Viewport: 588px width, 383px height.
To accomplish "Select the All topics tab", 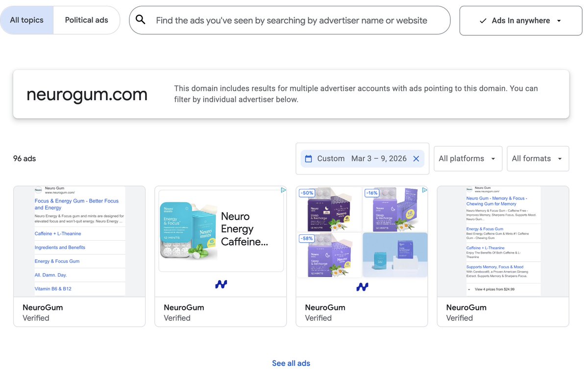I will coord(26,20).
